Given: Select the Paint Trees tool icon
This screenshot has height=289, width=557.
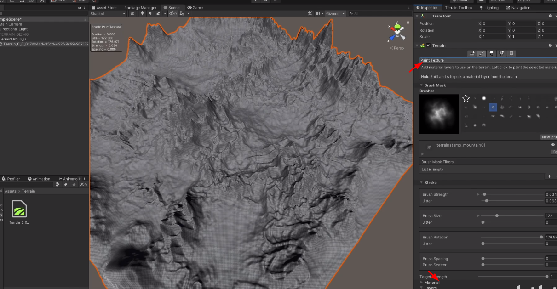Looking at the screenshot, I should point(492,53).
